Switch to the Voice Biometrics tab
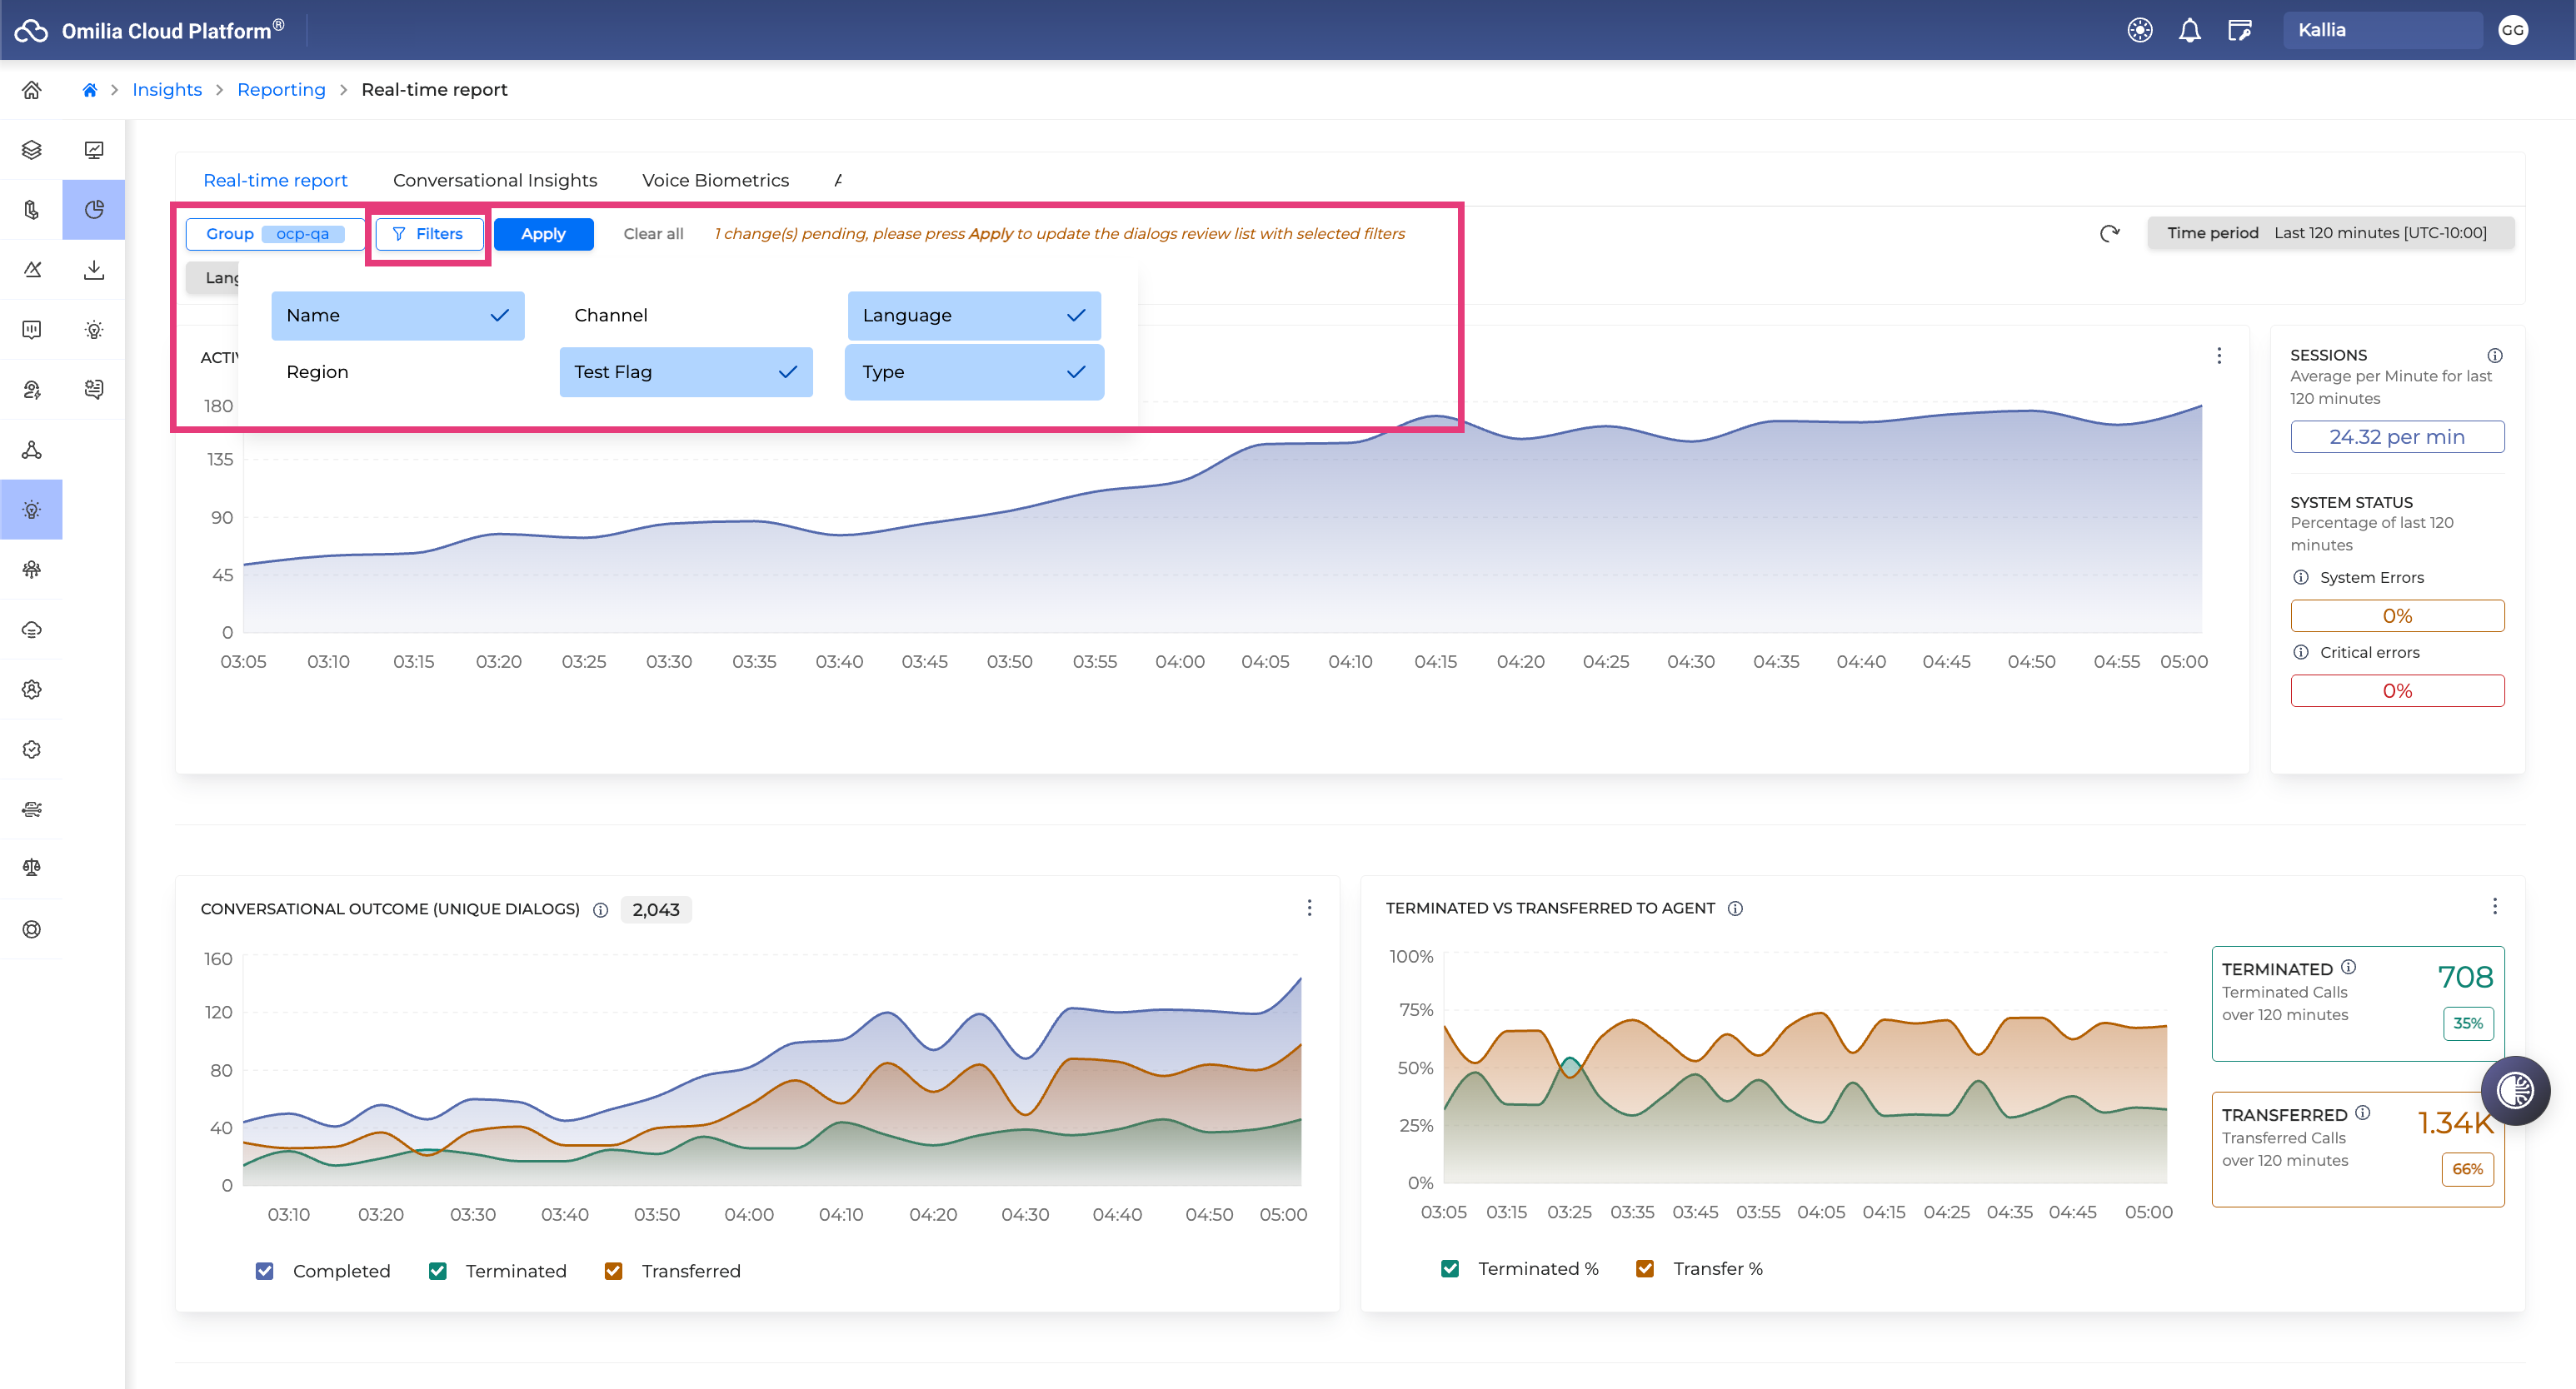 [x=715, y=180]
